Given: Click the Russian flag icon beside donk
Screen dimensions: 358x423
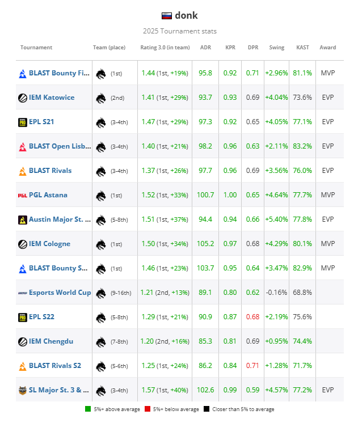Looking at the screenshot, I should tap(167, 16).
